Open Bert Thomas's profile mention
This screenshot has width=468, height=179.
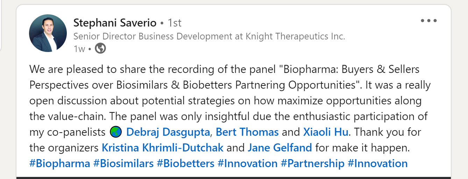point(247,132)
